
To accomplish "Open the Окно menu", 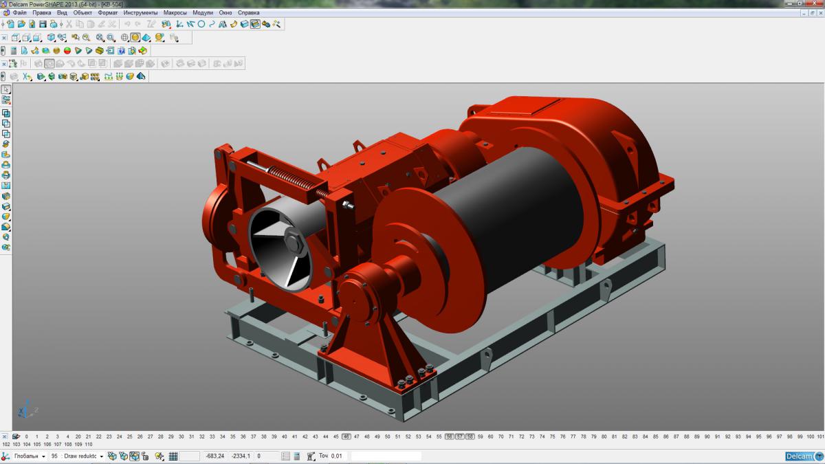I will (225, 12).
